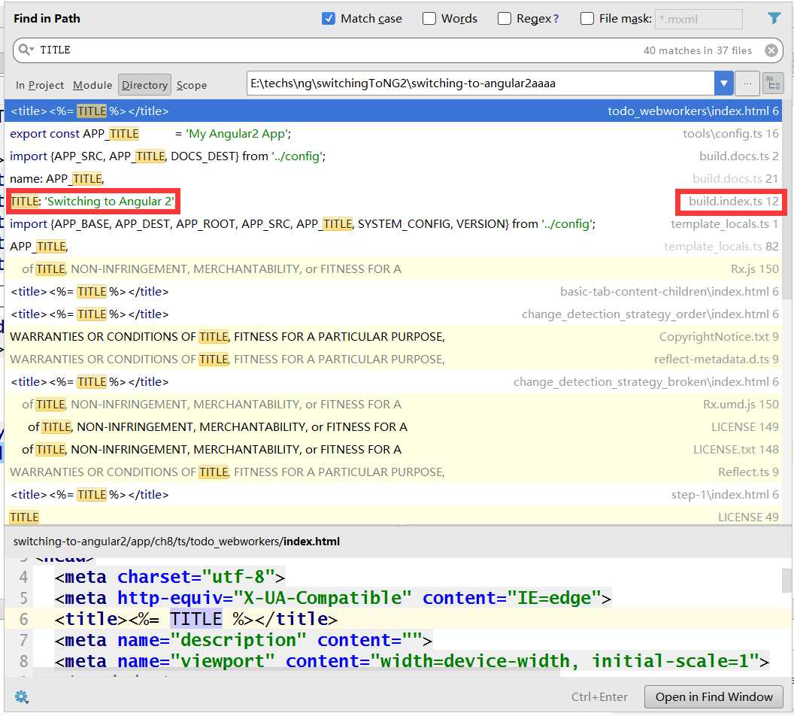This screenshot has height=716, width=794.
Task: Click the file mask *.mxml field
Action: pyautogui.click(x=699, y=20)
